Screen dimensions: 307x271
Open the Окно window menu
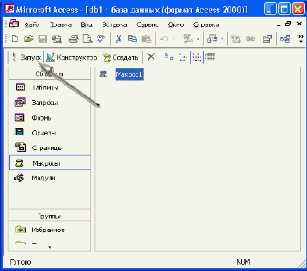tap(176, 25)
